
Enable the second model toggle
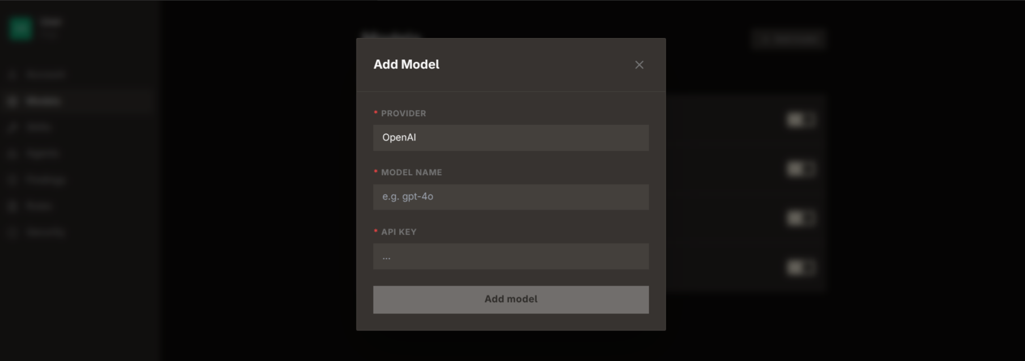tap(801, 168)
